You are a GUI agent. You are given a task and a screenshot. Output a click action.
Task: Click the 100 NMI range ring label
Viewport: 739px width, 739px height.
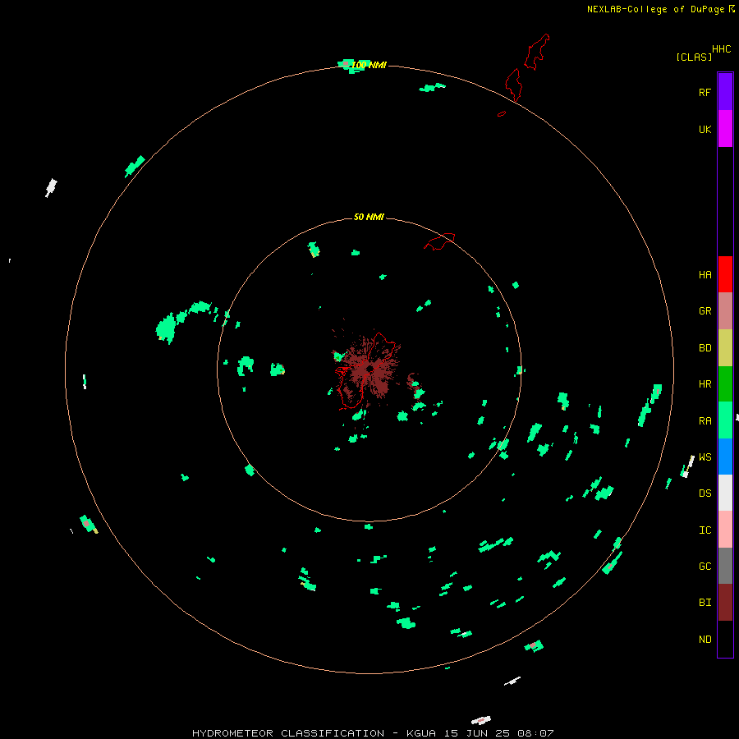point(369,65)
